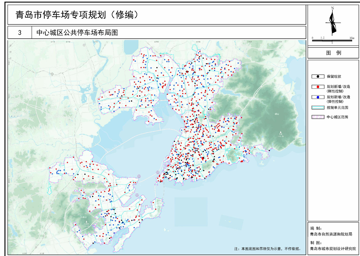
Task: Click the blue dot legend symbol for 弹性控制
Action: [x=318, y=97]
